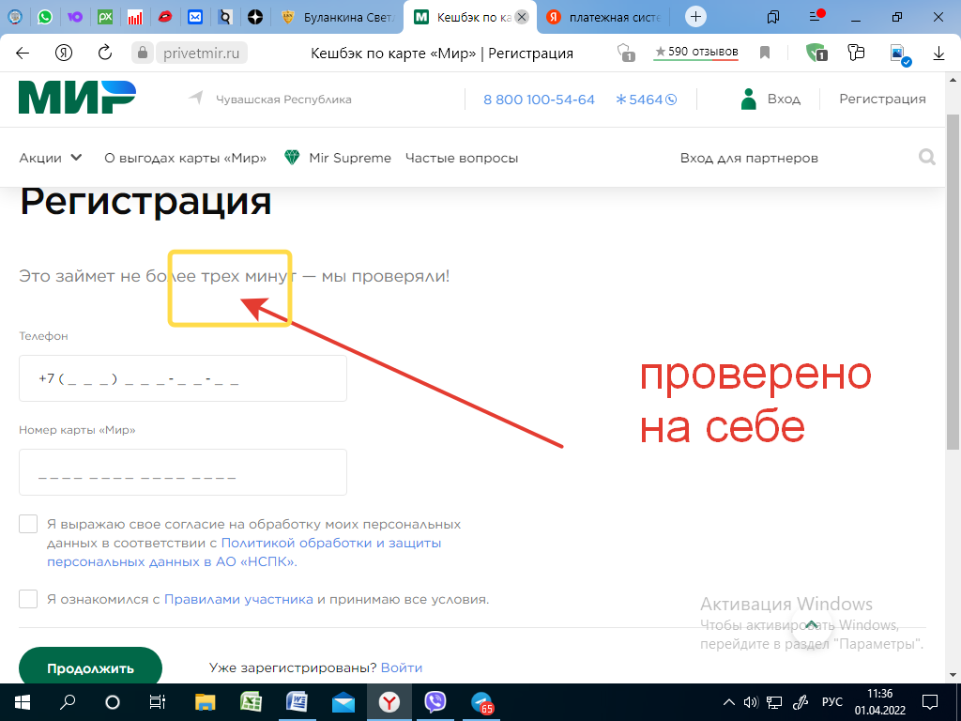The width and height of the screenshot is (961, 721).
Task: Select the Mir Supreme diamond icon
Action: point(292,158)
